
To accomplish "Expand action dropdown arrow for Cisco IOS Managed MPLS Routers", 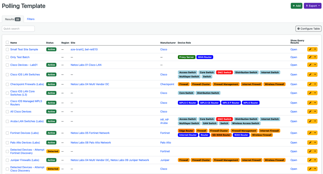I will tap(315, 103).
